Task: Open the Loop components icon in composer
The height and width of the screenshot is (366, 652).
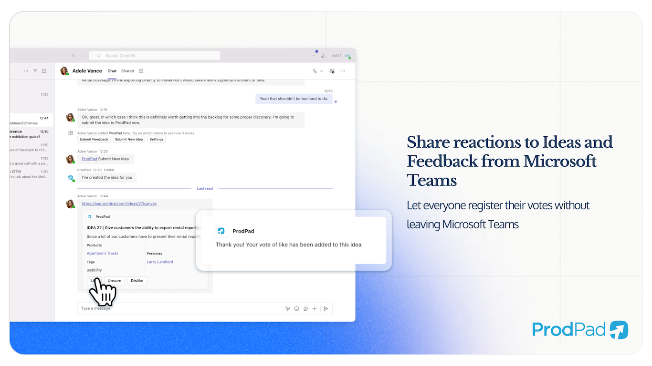Action: coord(305,309)
